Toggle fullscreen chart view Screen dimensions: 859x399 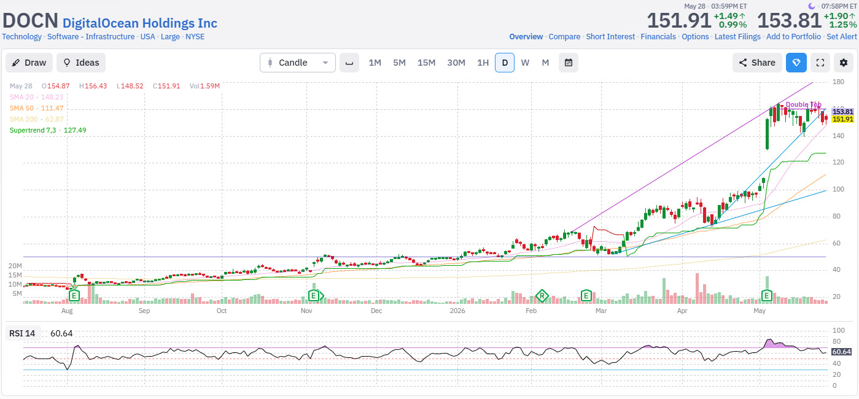(x=820, y=63)
